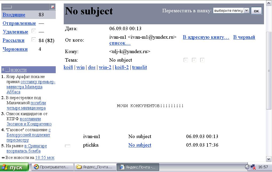Read news about отставку премьер-министра Махмуда Аббаса

click(x=31, y=87)
